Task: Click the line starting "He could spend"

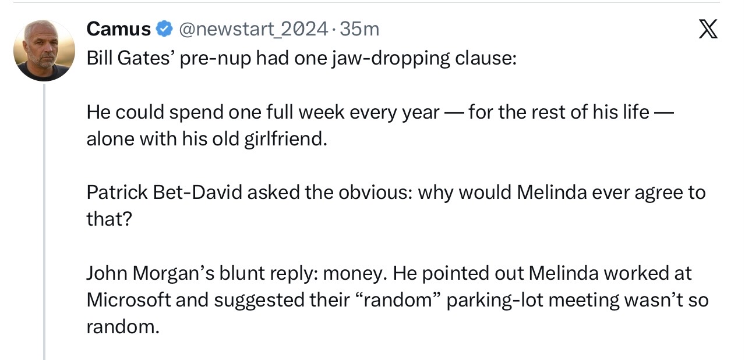Action: [x=379, y=112]
